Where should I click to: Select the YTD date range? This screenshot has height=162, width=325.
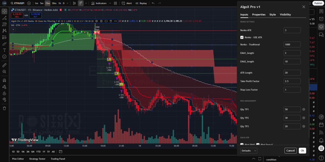point(38,152)
